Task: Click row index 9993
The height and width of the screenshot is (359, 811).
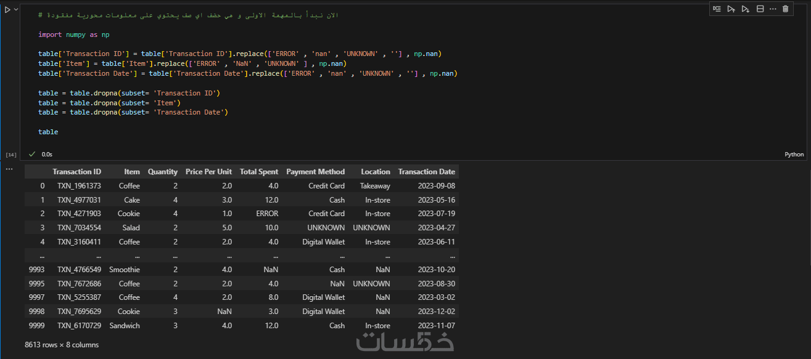Action: (36, 270)
